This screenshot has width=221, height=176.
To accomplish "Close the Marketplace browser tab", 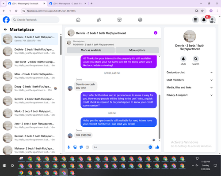I will pyautogui.click(x=85, y=4).
